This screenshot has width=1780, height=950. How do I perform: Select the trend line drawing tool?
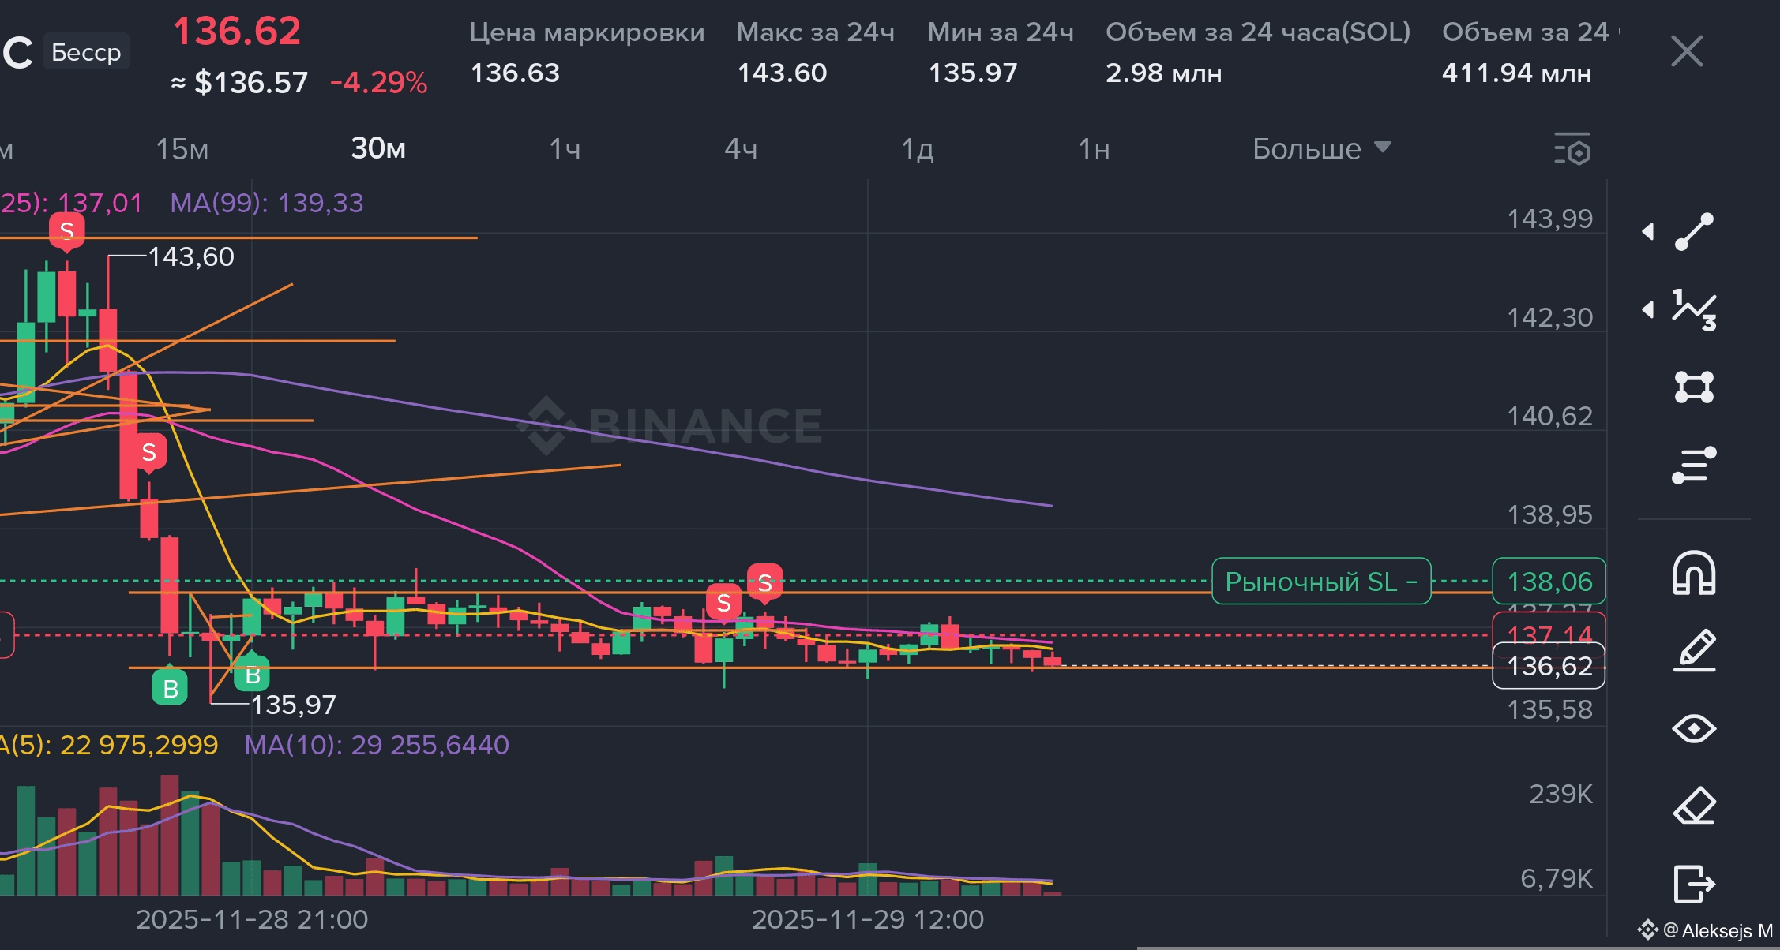point(1695,231)
